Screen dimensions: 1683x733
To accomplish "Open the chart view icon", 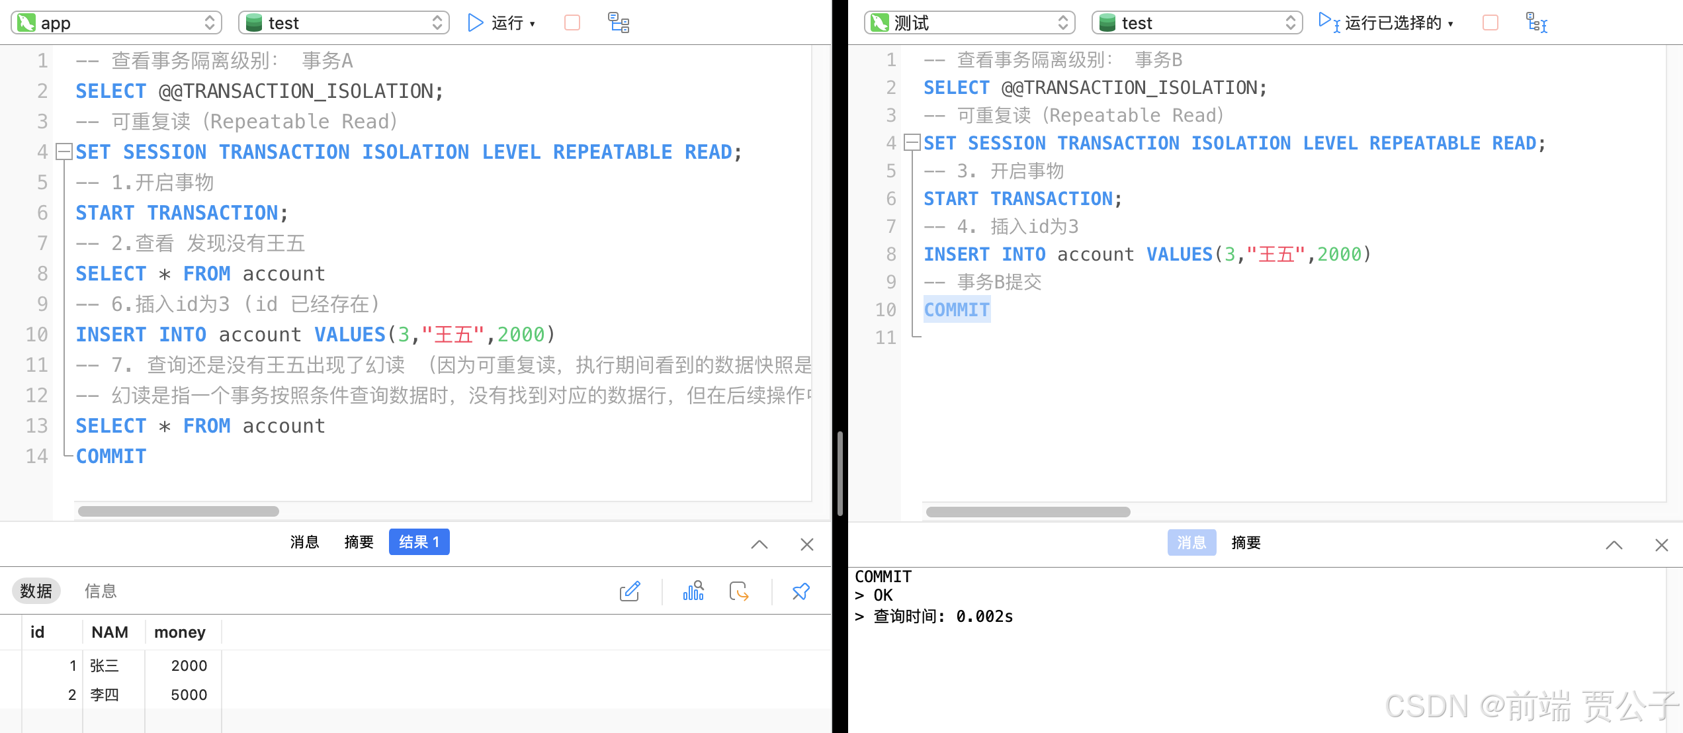I will coord(693,591).
